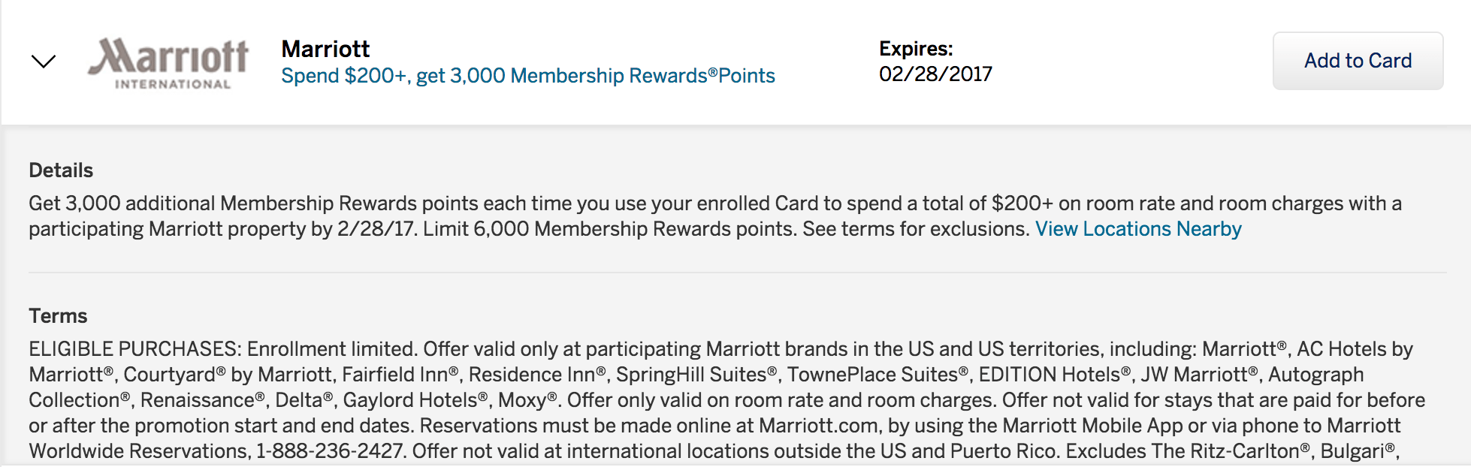The image size is (1471, 467).
Task: Click the Marriott International logo
Action: 168,64
